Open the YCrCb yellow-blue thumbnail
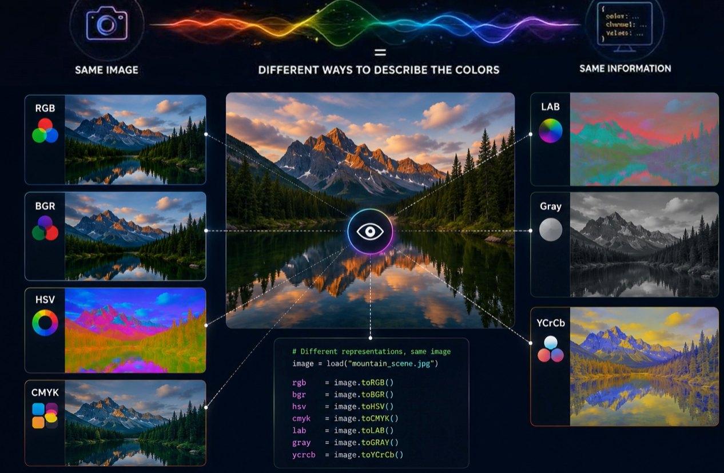The width and height of the screenshot is (724, 473). click(x=644, y=367)
